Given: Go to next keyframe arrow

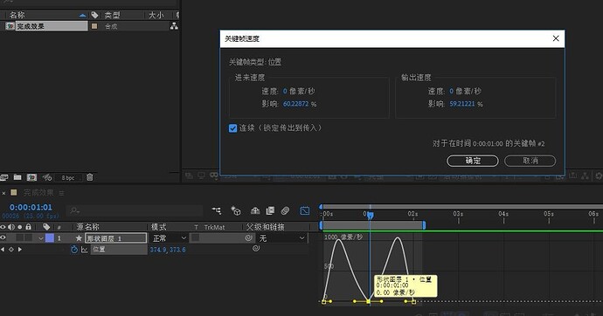Looking at the screenshot, I should (x=19, y=250).
